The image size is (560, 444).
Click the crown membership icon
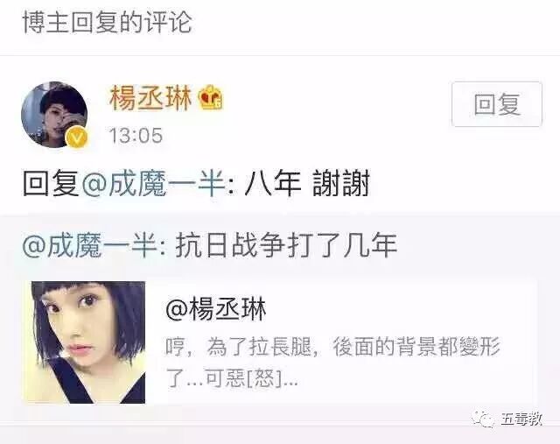pos(212,96)
